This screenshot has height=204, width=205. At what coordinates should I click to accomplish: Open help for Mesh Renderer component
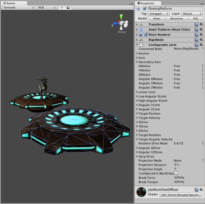pos(196,35)
